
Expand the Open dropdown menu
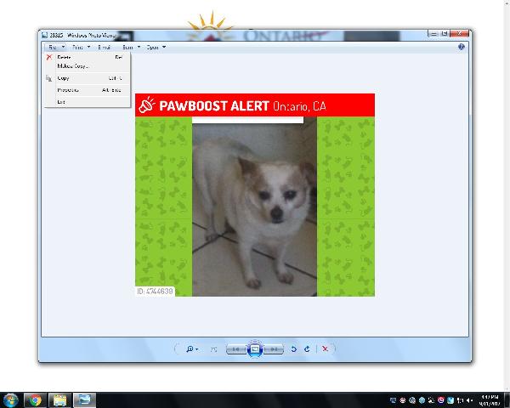(x=156, y=48)
